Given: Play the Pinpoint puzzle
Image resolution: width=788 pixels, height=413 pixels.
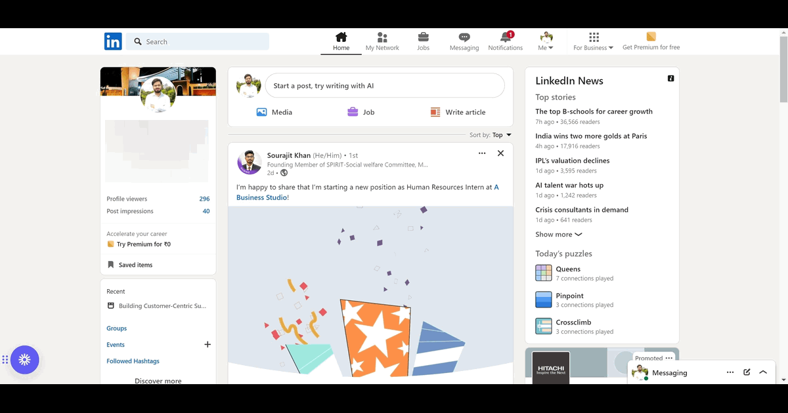Looking at the screenshot, I should (x=575, y=300).
